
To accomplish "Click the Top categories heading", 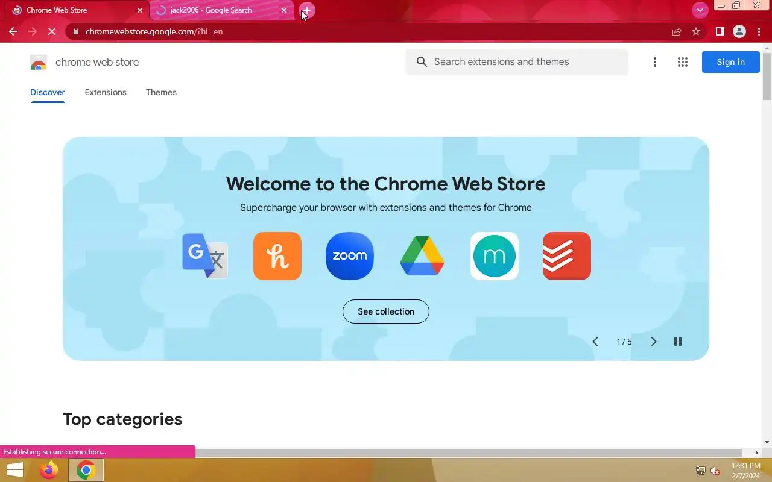I will 122,419.
